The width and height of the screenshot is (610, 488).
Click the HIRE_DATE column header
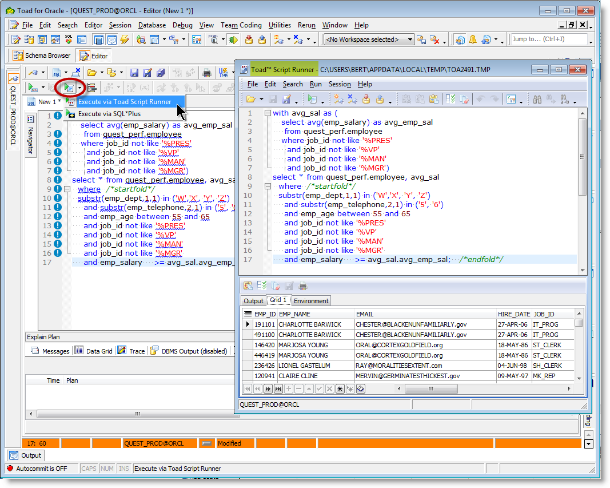[x=514, y=314]
